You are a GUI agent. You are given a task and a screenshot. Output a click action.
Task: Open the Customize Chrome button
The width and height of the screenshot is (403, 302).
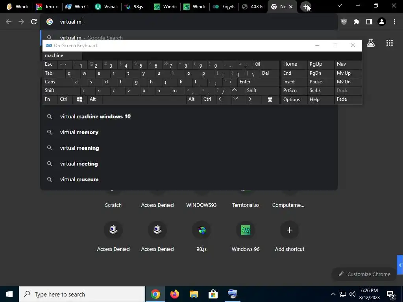pos(364,274)
